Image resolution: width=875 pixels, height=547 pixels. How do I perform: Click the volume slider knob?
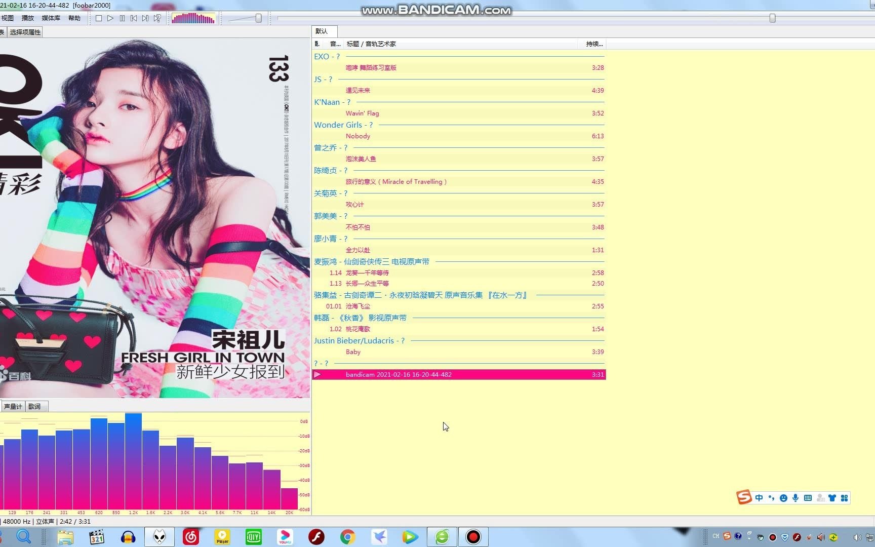pyautogui.click(x=259, y=18)
